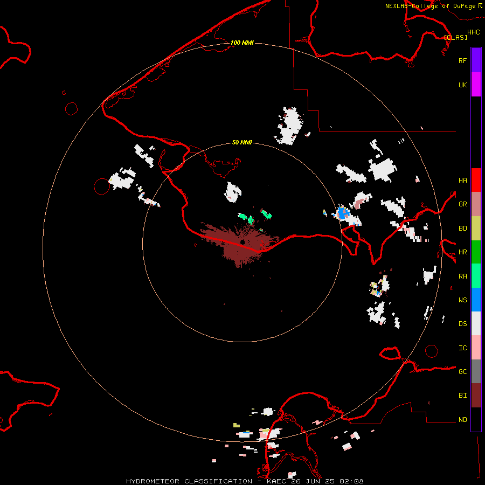Image resolution: width=485 pixels, height=485 pixels.
Task: Pick the HR dark green legend swatch
Action: click(476, 252)
